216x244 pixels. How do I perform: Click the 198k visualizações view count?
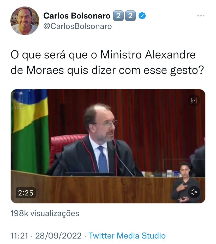pyautogui.click(x=45, y=213)
